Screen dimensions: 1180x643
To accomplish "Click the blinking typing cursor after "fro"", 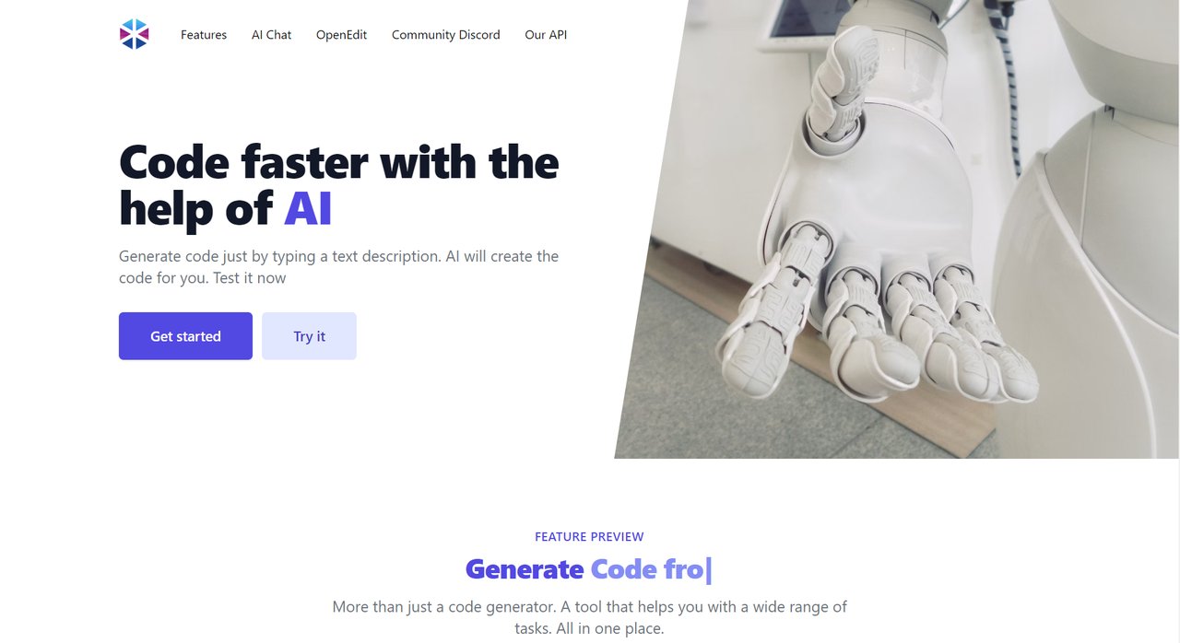I will coord(708,570).
